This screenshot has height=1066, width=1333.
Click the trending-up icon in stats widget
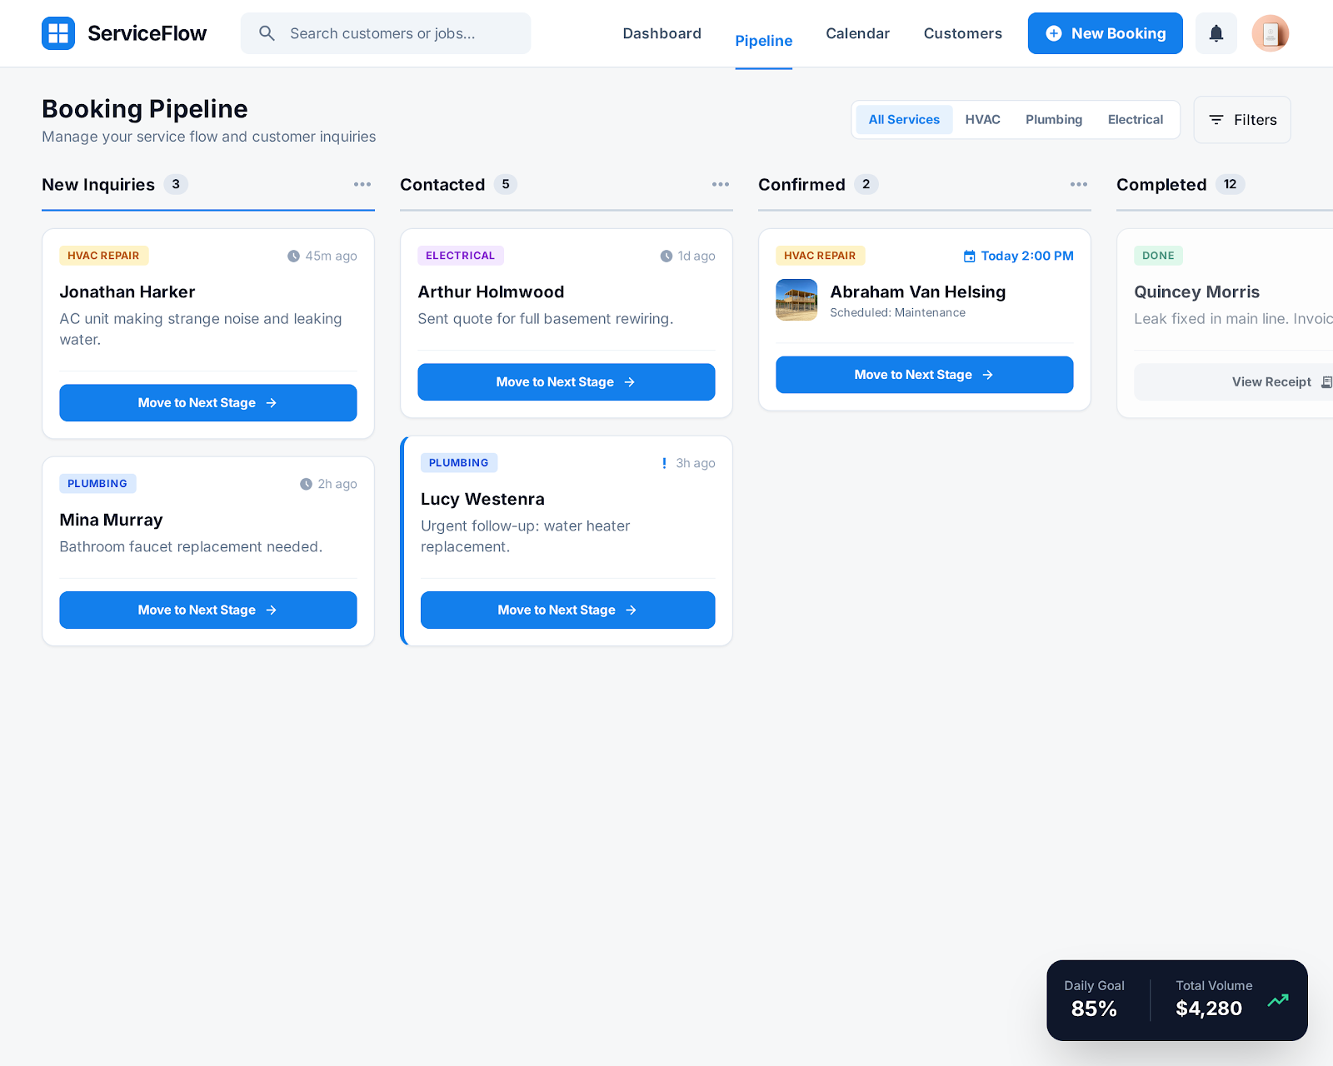coord(1277,1000)
